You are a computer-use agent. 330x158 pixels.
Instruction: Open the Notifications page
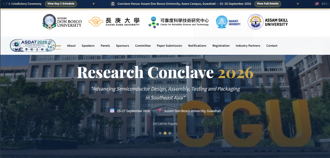point(197,46)
